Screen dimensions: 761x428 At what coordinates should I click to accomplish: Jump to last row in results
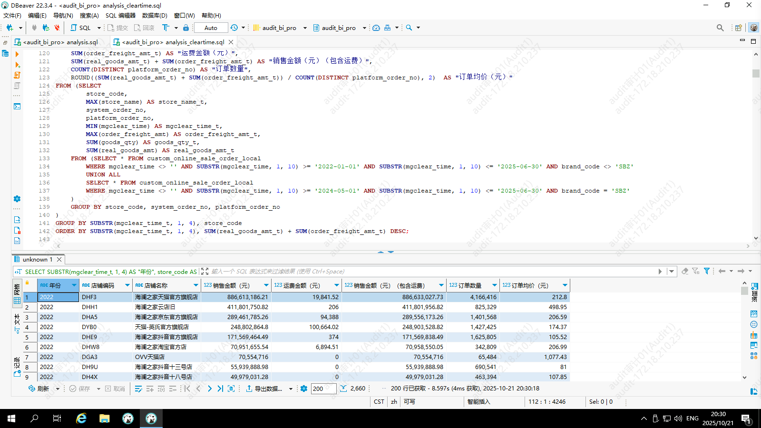220,389
